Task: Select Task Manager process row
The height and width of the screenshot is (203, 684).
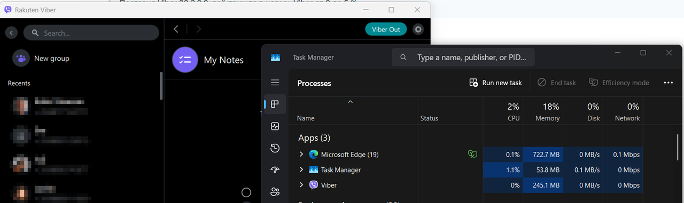Action: (467, 170)
